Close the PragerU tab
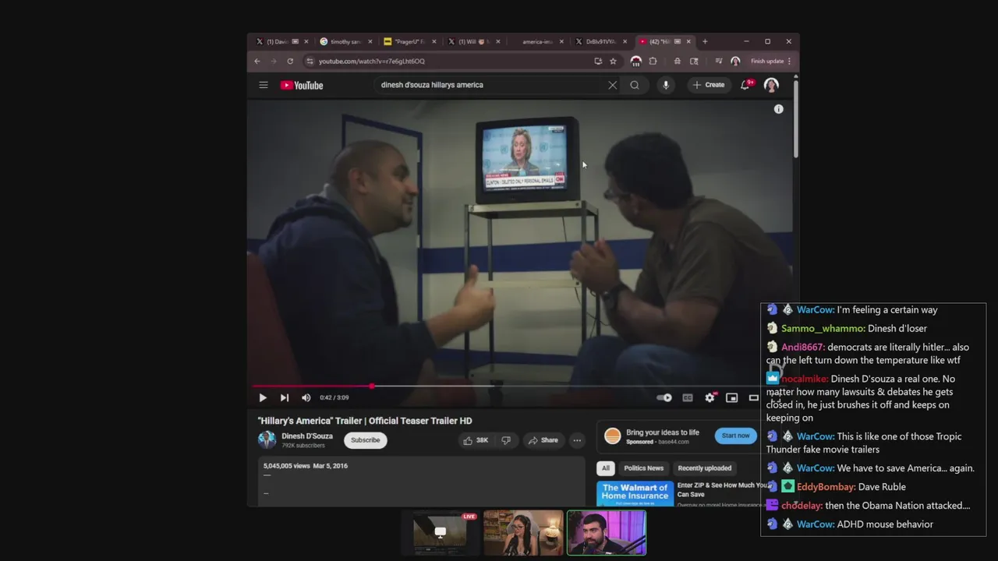Viewport: 998px width, 561px height. pos(434,41)
